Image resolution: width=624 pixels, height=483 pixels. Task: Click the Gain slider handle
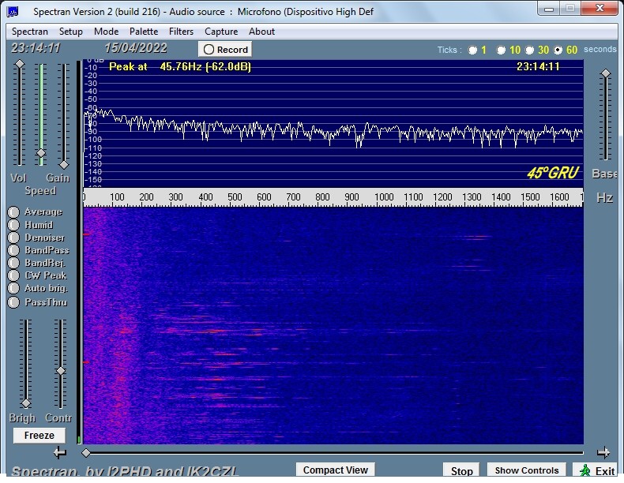point(64,165)
